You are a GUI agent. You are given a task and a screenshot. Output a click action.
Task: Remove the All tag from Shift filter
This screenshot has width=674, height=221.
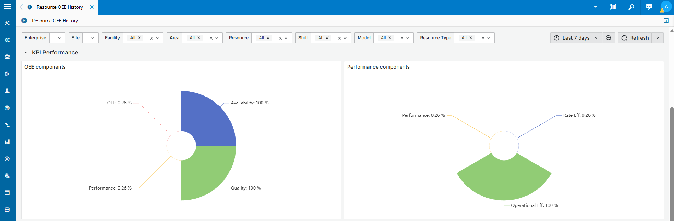point(327,38)
